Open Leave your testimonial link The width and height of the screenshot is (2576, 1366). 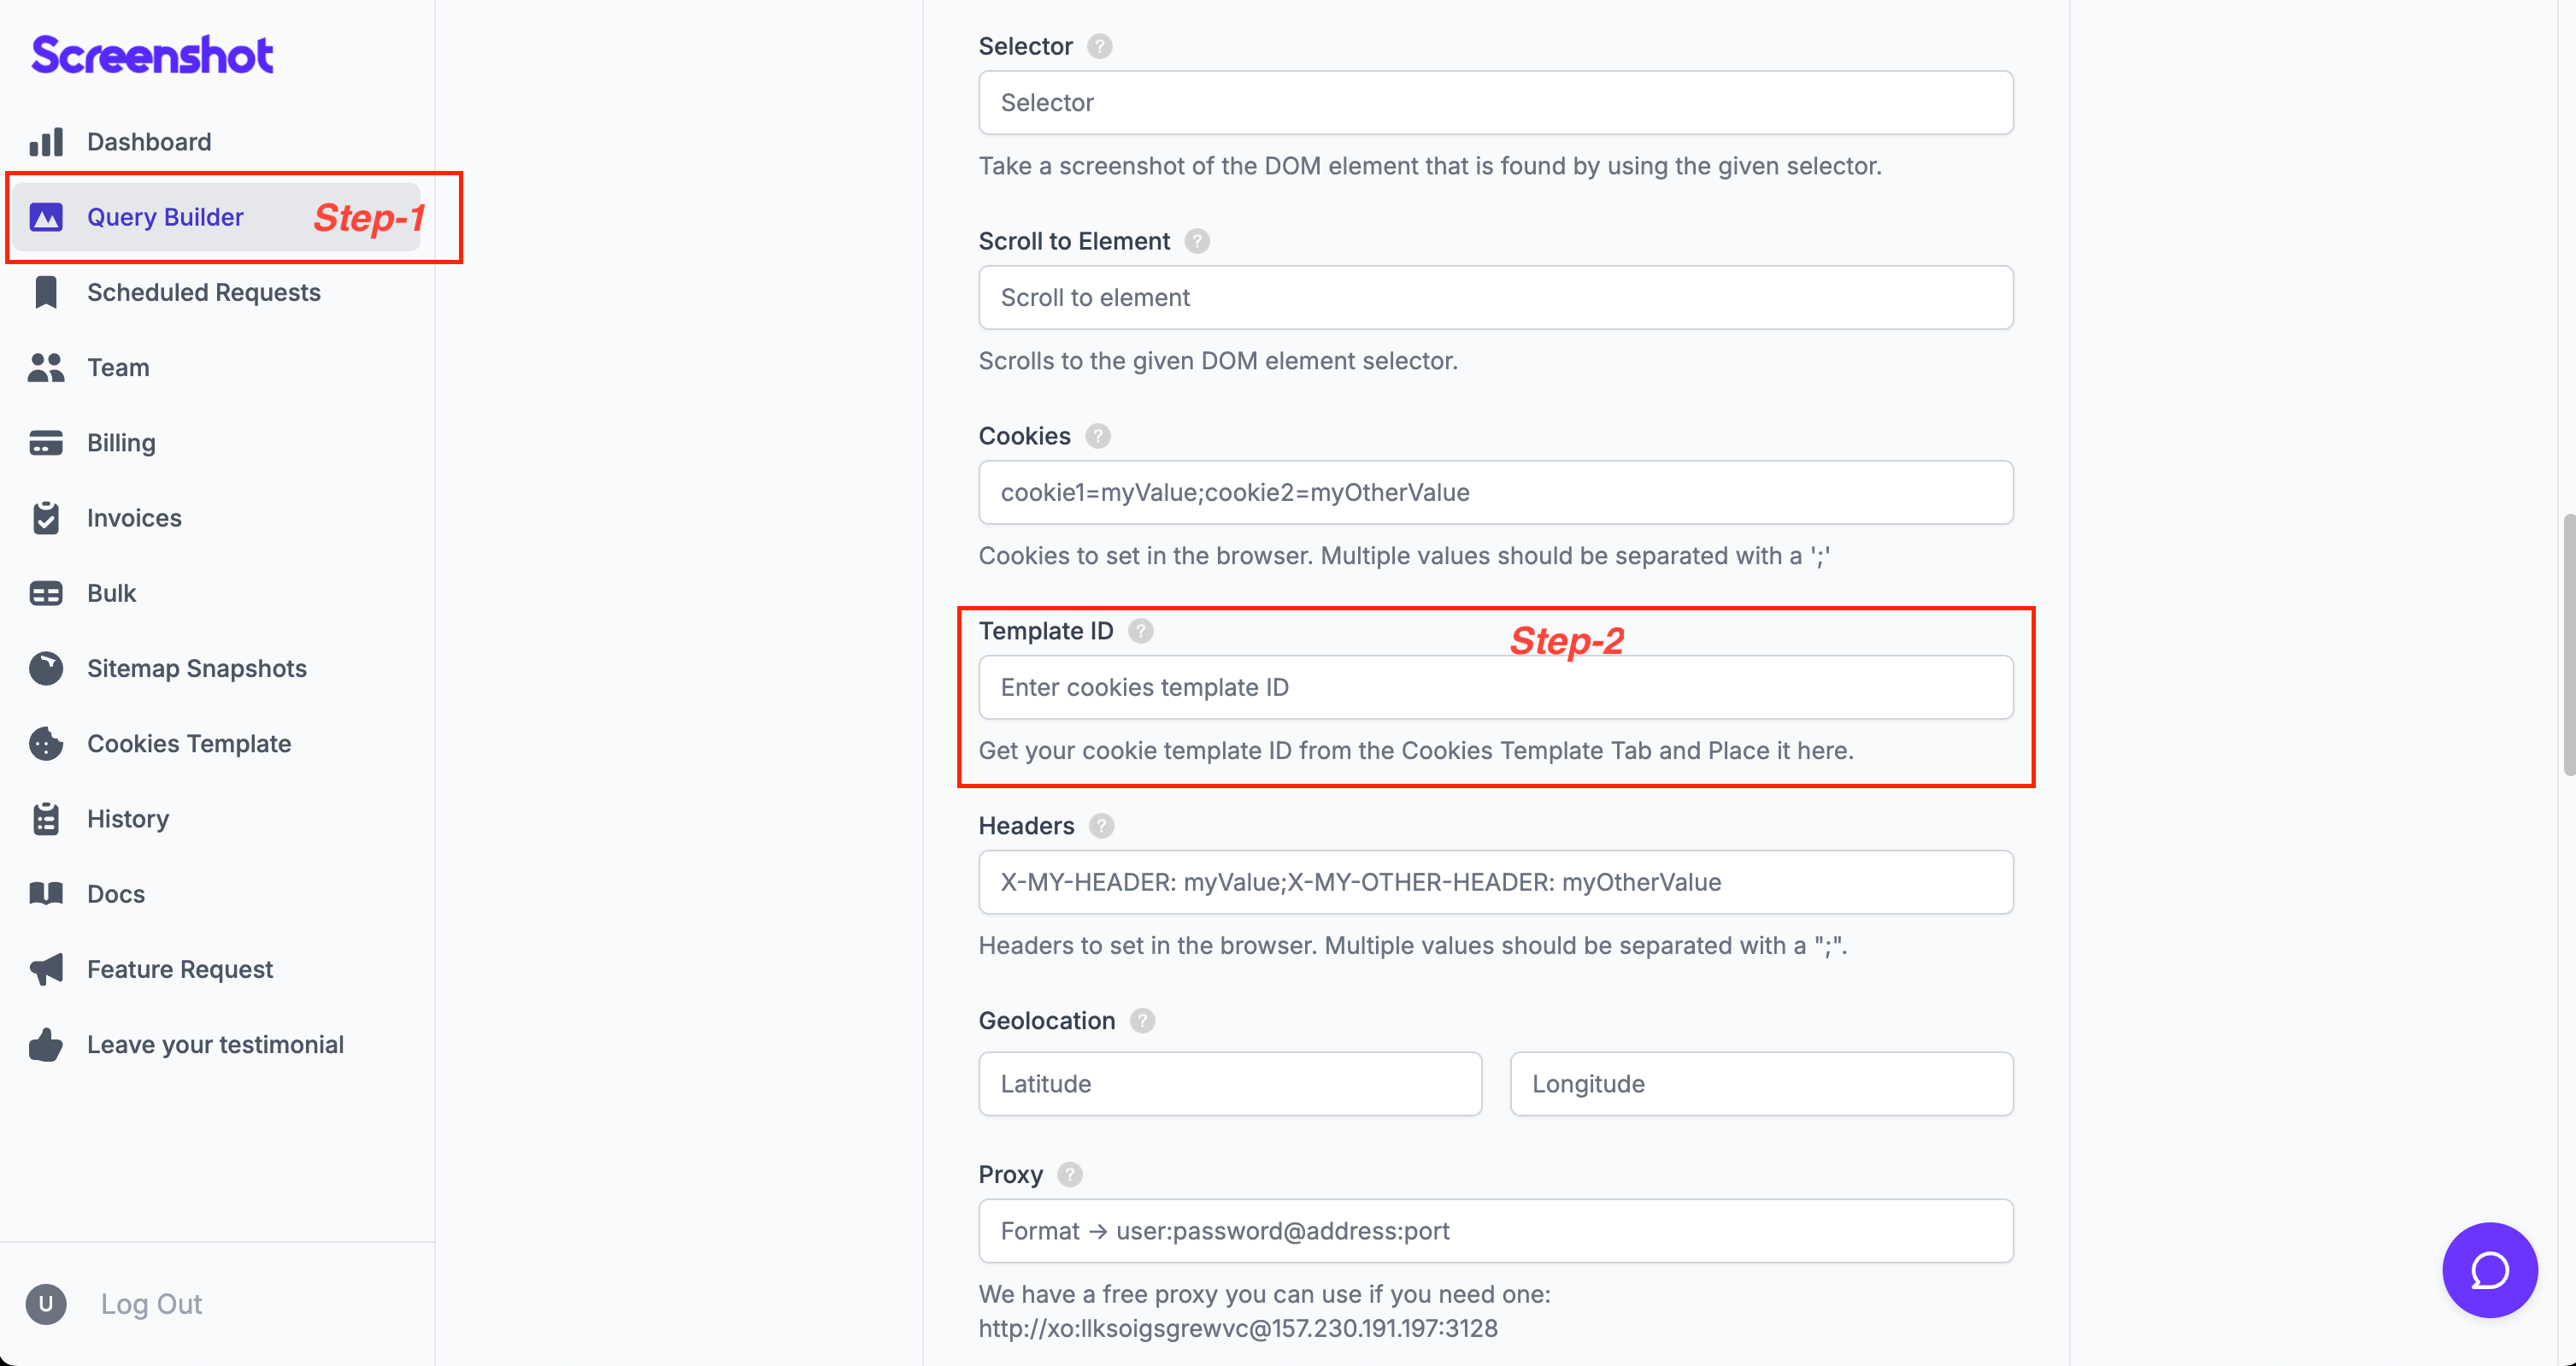215,1044
